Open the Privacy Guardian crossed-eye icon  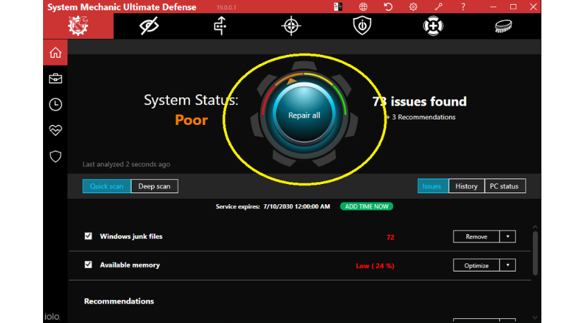point(149,26)
